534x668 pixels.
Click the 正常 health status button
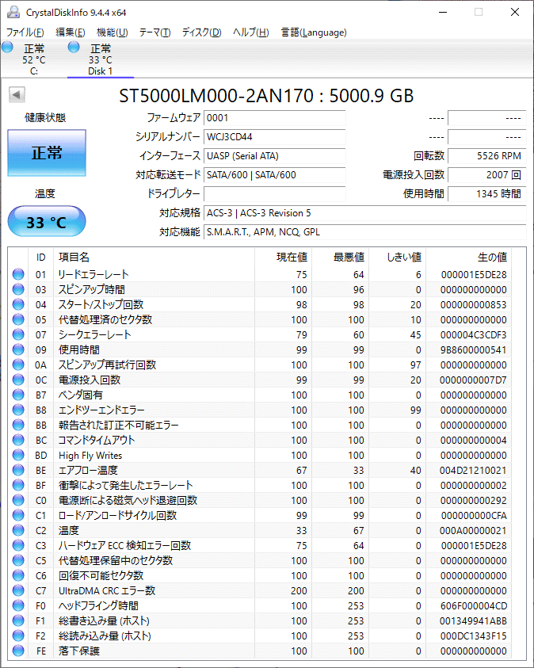click(46, 153)
